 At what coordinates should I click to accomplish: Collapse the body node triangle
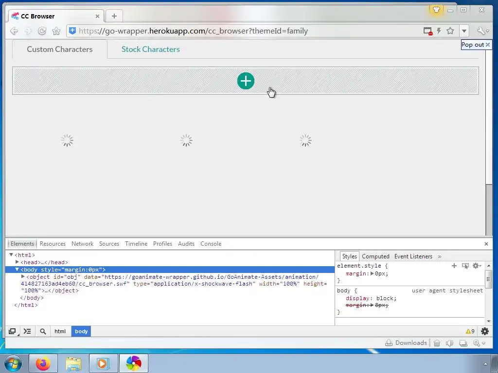tap(17, 269)
